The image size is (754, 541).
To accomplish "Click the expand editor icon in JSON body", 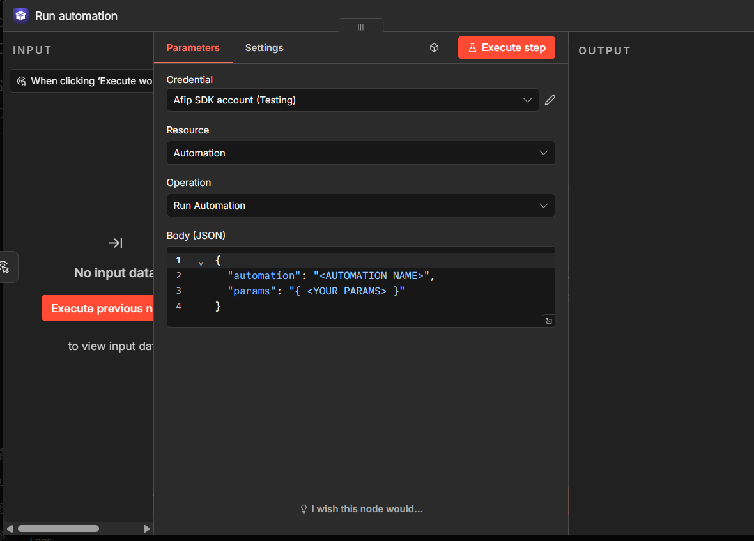I will click(549, 321).
